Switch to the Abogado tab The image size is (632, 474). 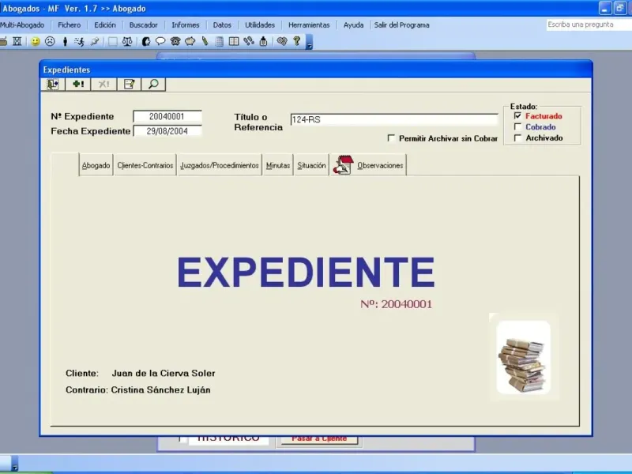[x=96, y=165]
